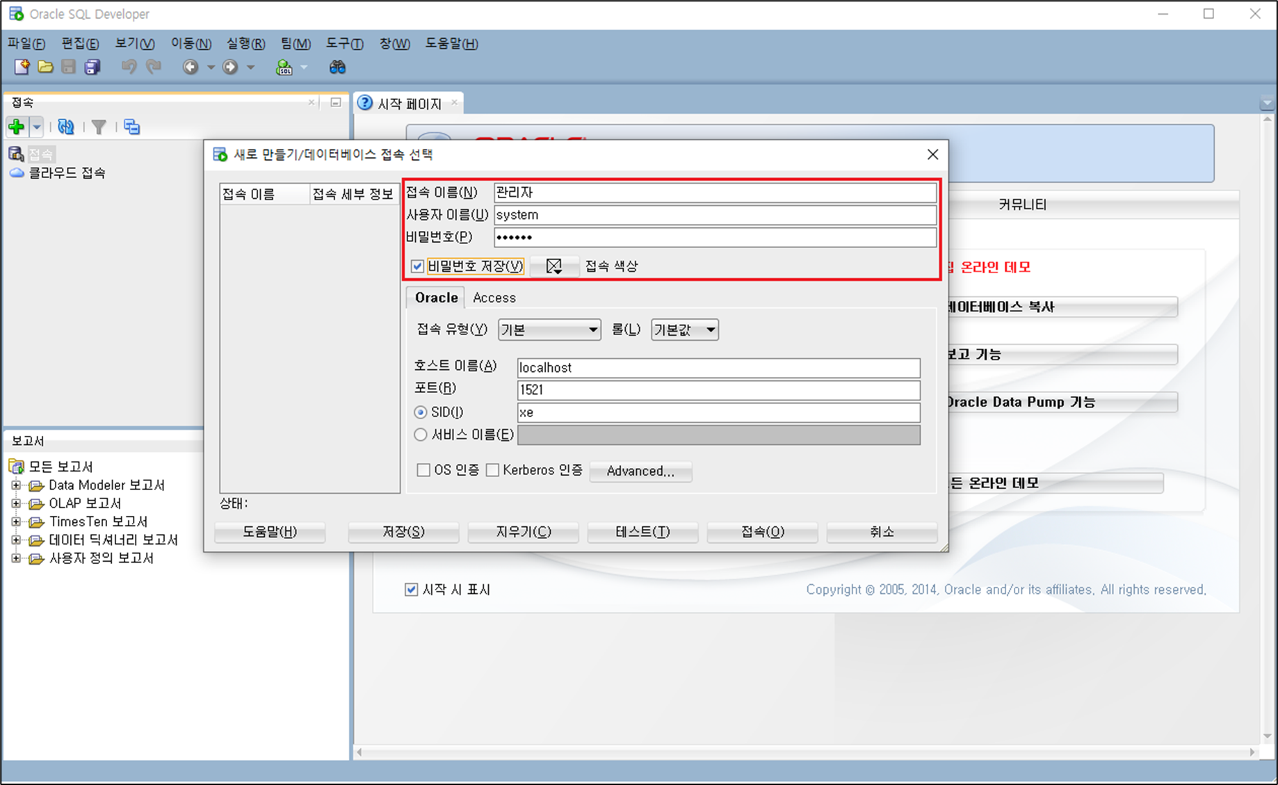
Task: Toggle 시작 시 표시 checkbox
Action: click(x=412, y=590)
